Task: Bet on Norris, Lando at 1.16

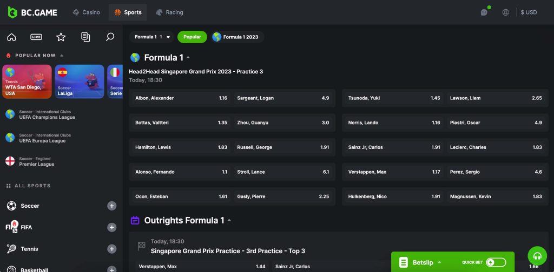Action: click(x=394, y=123)
